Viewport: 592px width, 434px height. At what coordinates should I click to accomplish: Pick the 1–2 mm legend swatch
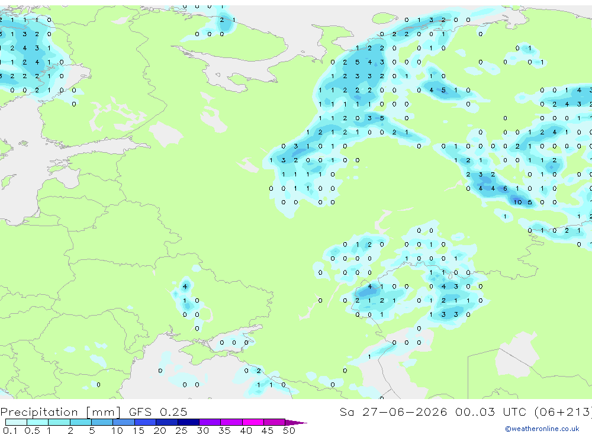(59, 422)
